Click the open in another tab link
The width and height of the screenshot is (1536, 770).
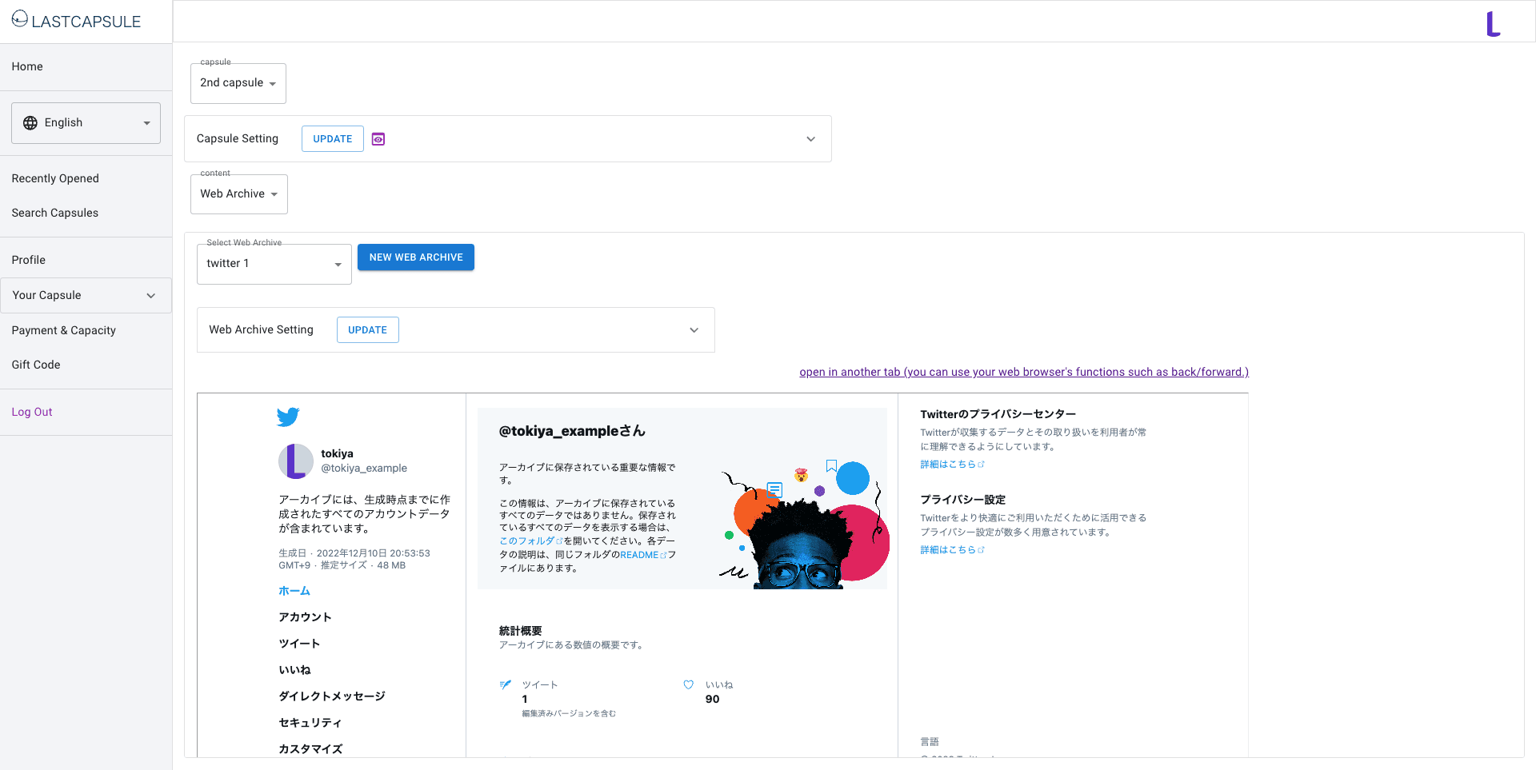coord(1024,372)
